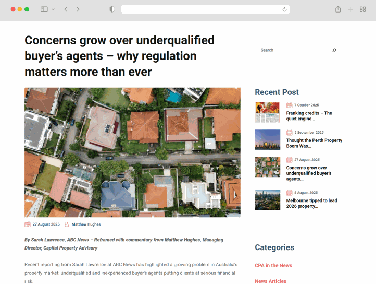Show the tab overview grid
The height and width of the screenshot is (284, 376).
coord(363,9)
